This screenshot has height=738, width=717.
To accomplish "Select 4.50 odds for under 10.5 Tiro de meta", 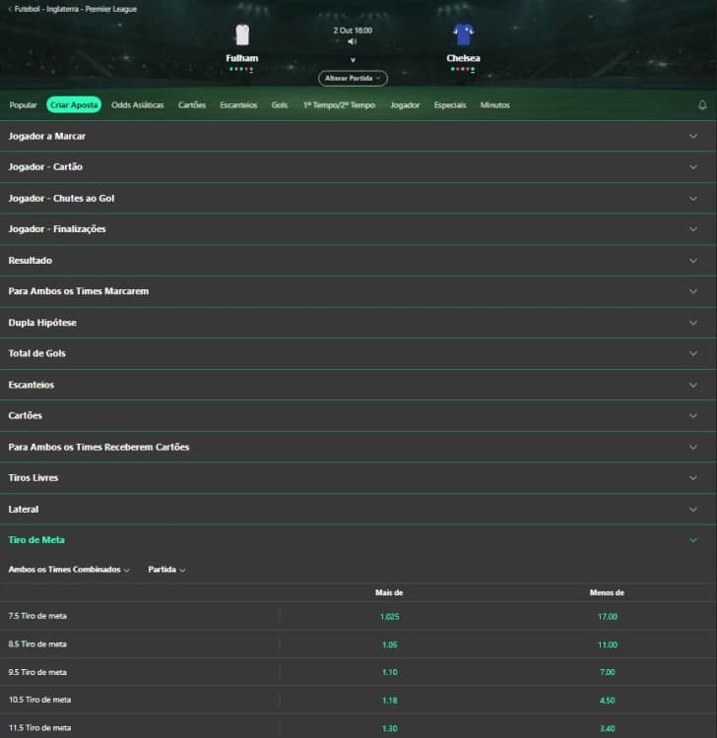I will click(608, 701).
